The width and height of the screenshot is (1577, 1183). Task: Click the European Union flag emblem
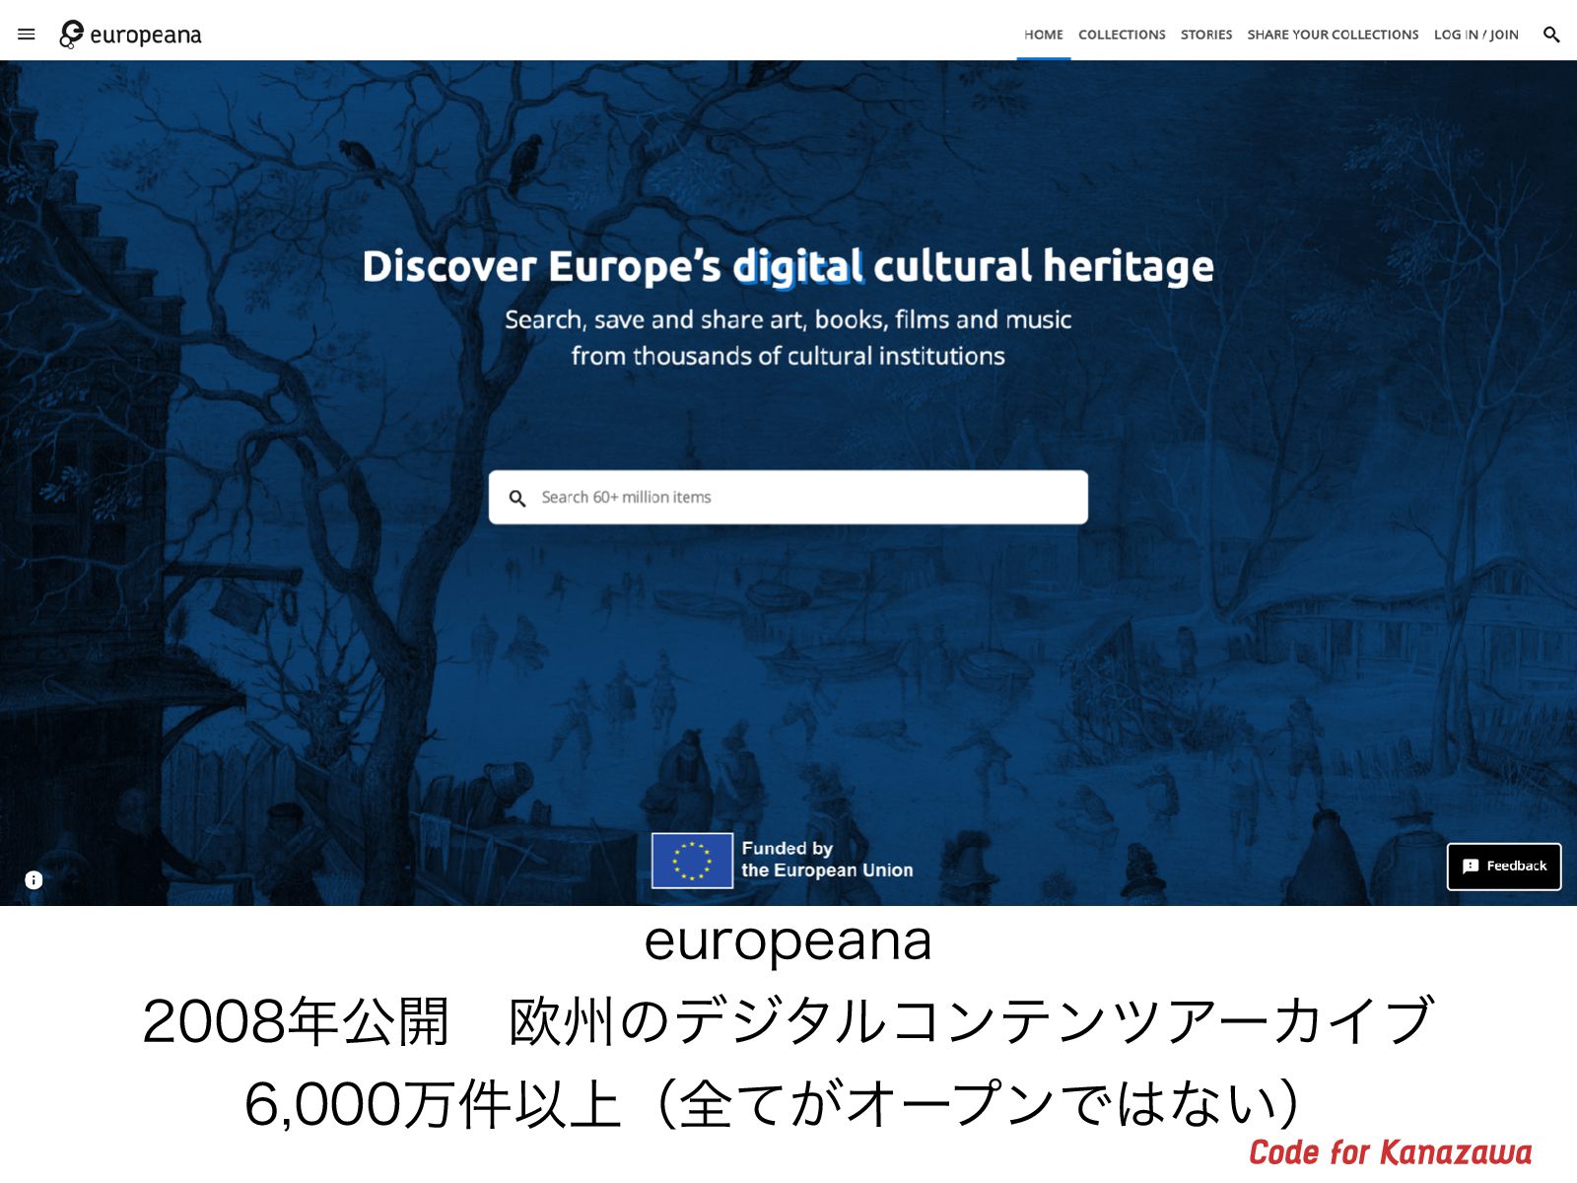[692, 861]
